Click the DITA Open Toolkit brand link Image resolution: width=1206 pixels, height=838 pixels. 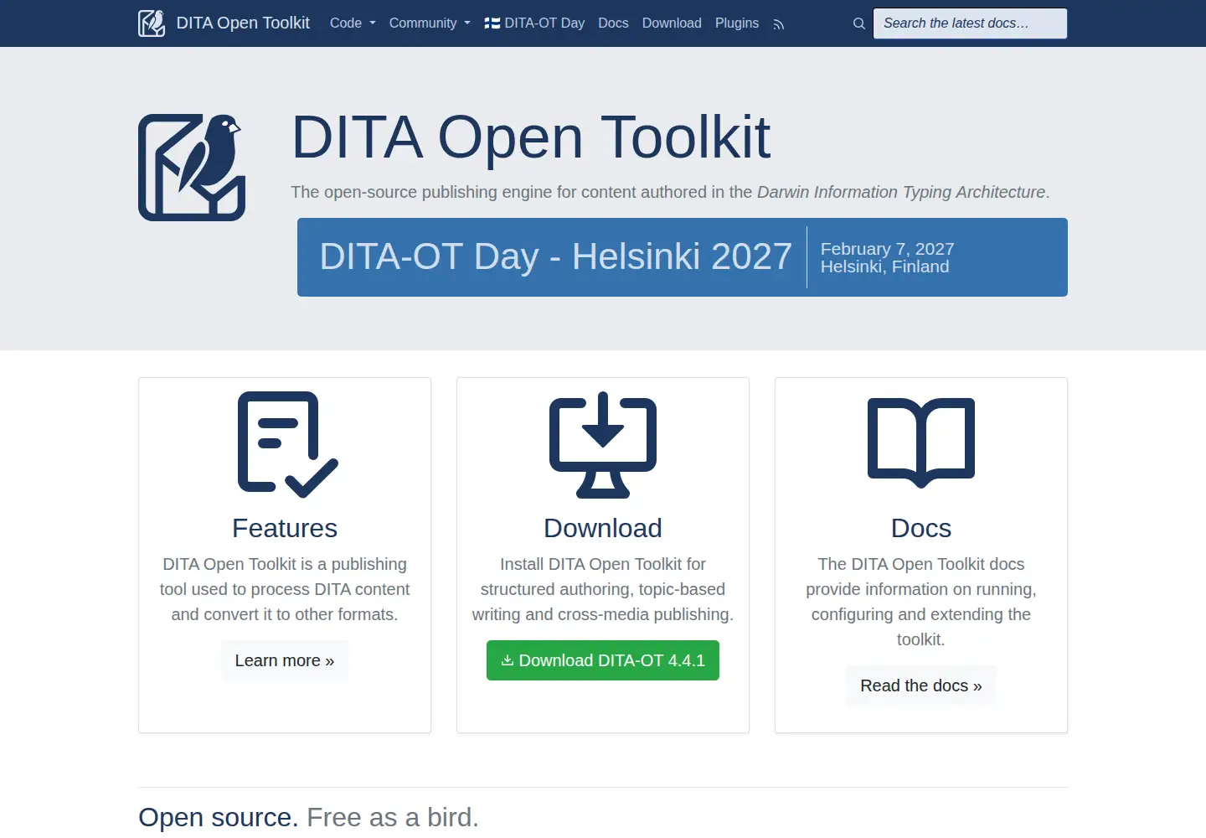(x=224, y=23)
